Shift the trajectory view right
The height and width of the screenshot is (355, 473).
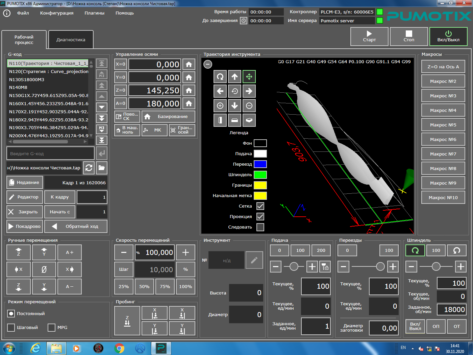[x=249, y=91]
